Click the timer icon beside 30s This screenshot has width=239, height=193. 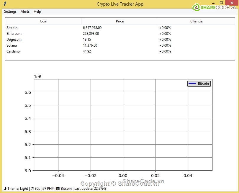[32, 189]
